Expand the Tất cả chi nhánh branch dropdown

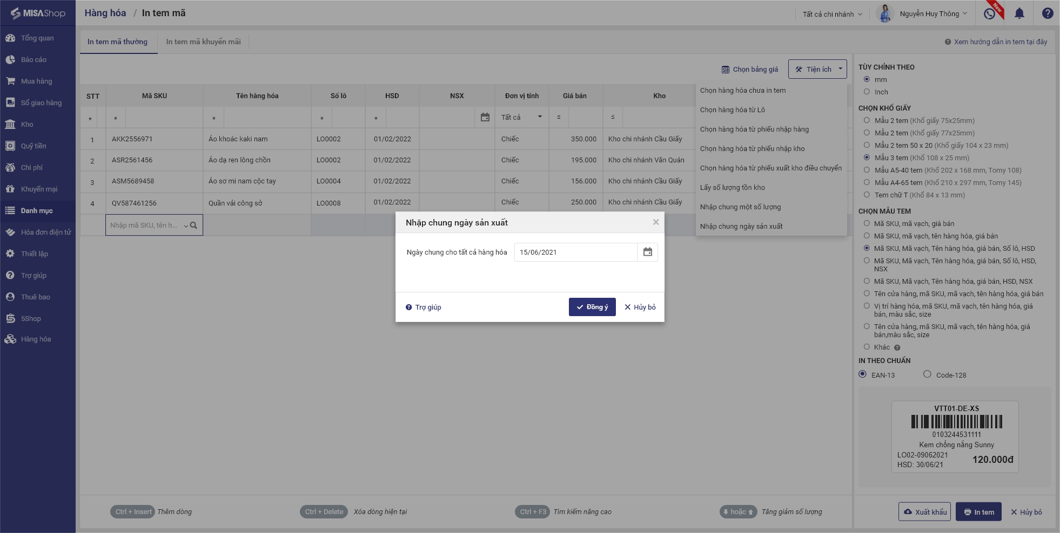click(x=832, y=14)
